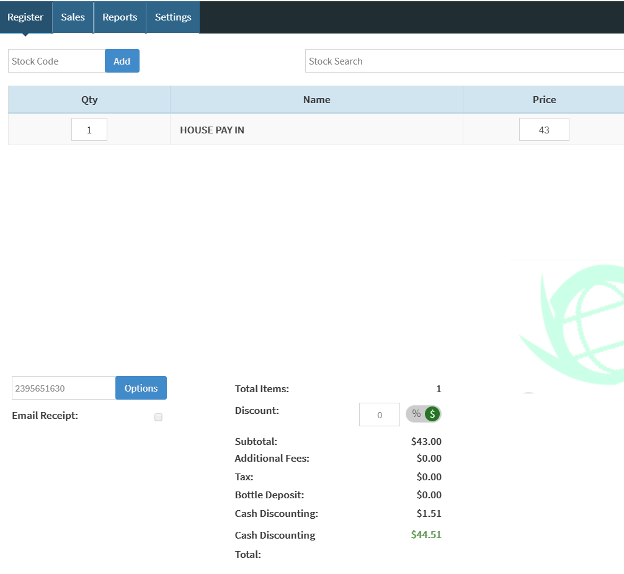Select the invoice number field

click(x=62, y=387)
